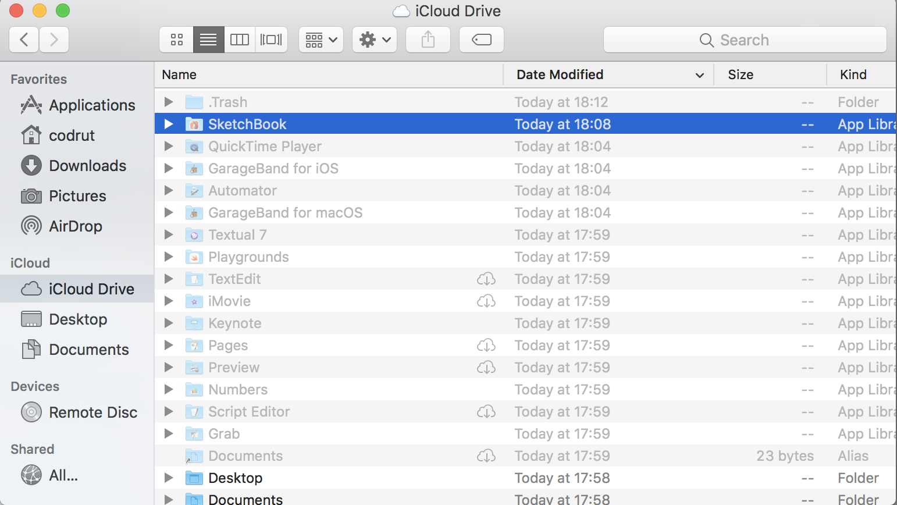Click the Share toolbar button
The width and height of the screenshot is (897, 505).
428,40
